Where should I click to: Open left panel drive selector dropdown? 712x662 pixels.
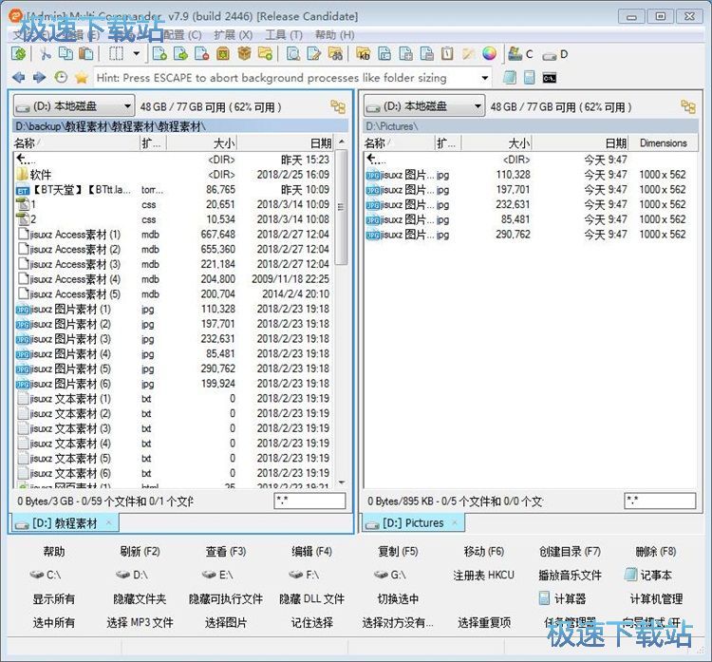(x=73, y=106)
